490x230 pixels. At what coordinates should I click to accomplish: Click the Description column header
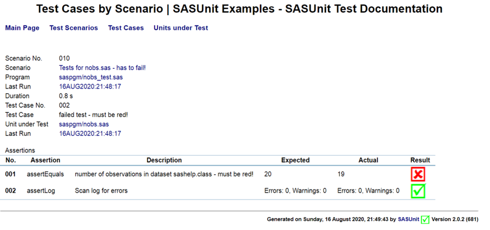tap(164, 160)
